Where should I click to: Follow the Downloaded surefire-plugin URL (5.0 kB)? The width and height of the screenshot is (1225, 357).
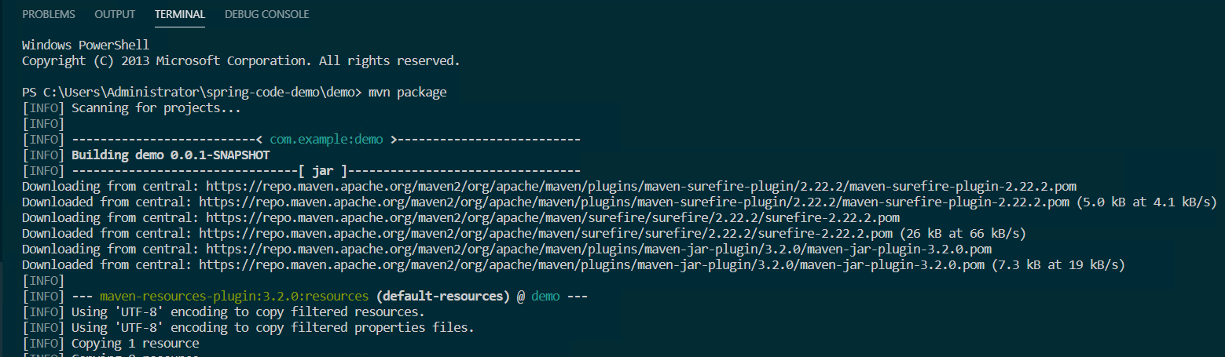[635, 202]
